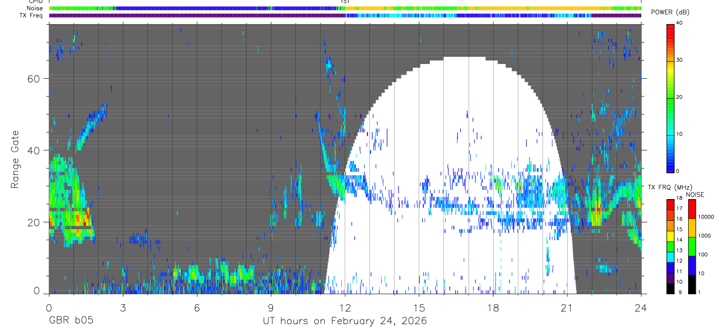Select the orange noise legend swatch above 1000
This screenshot has width=721, height=333.
click(692, 228)
